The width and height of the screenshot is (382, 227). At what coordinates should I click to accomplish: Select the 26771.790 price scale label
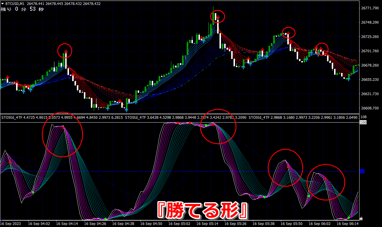(x=370, y=8)
